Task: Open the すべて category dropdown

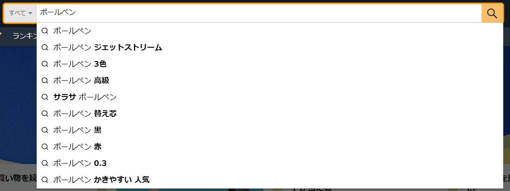Action: click(20, 13)
